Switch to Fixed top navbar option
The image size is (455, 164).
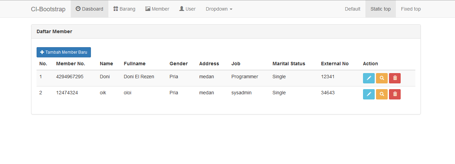click(411, 9)
